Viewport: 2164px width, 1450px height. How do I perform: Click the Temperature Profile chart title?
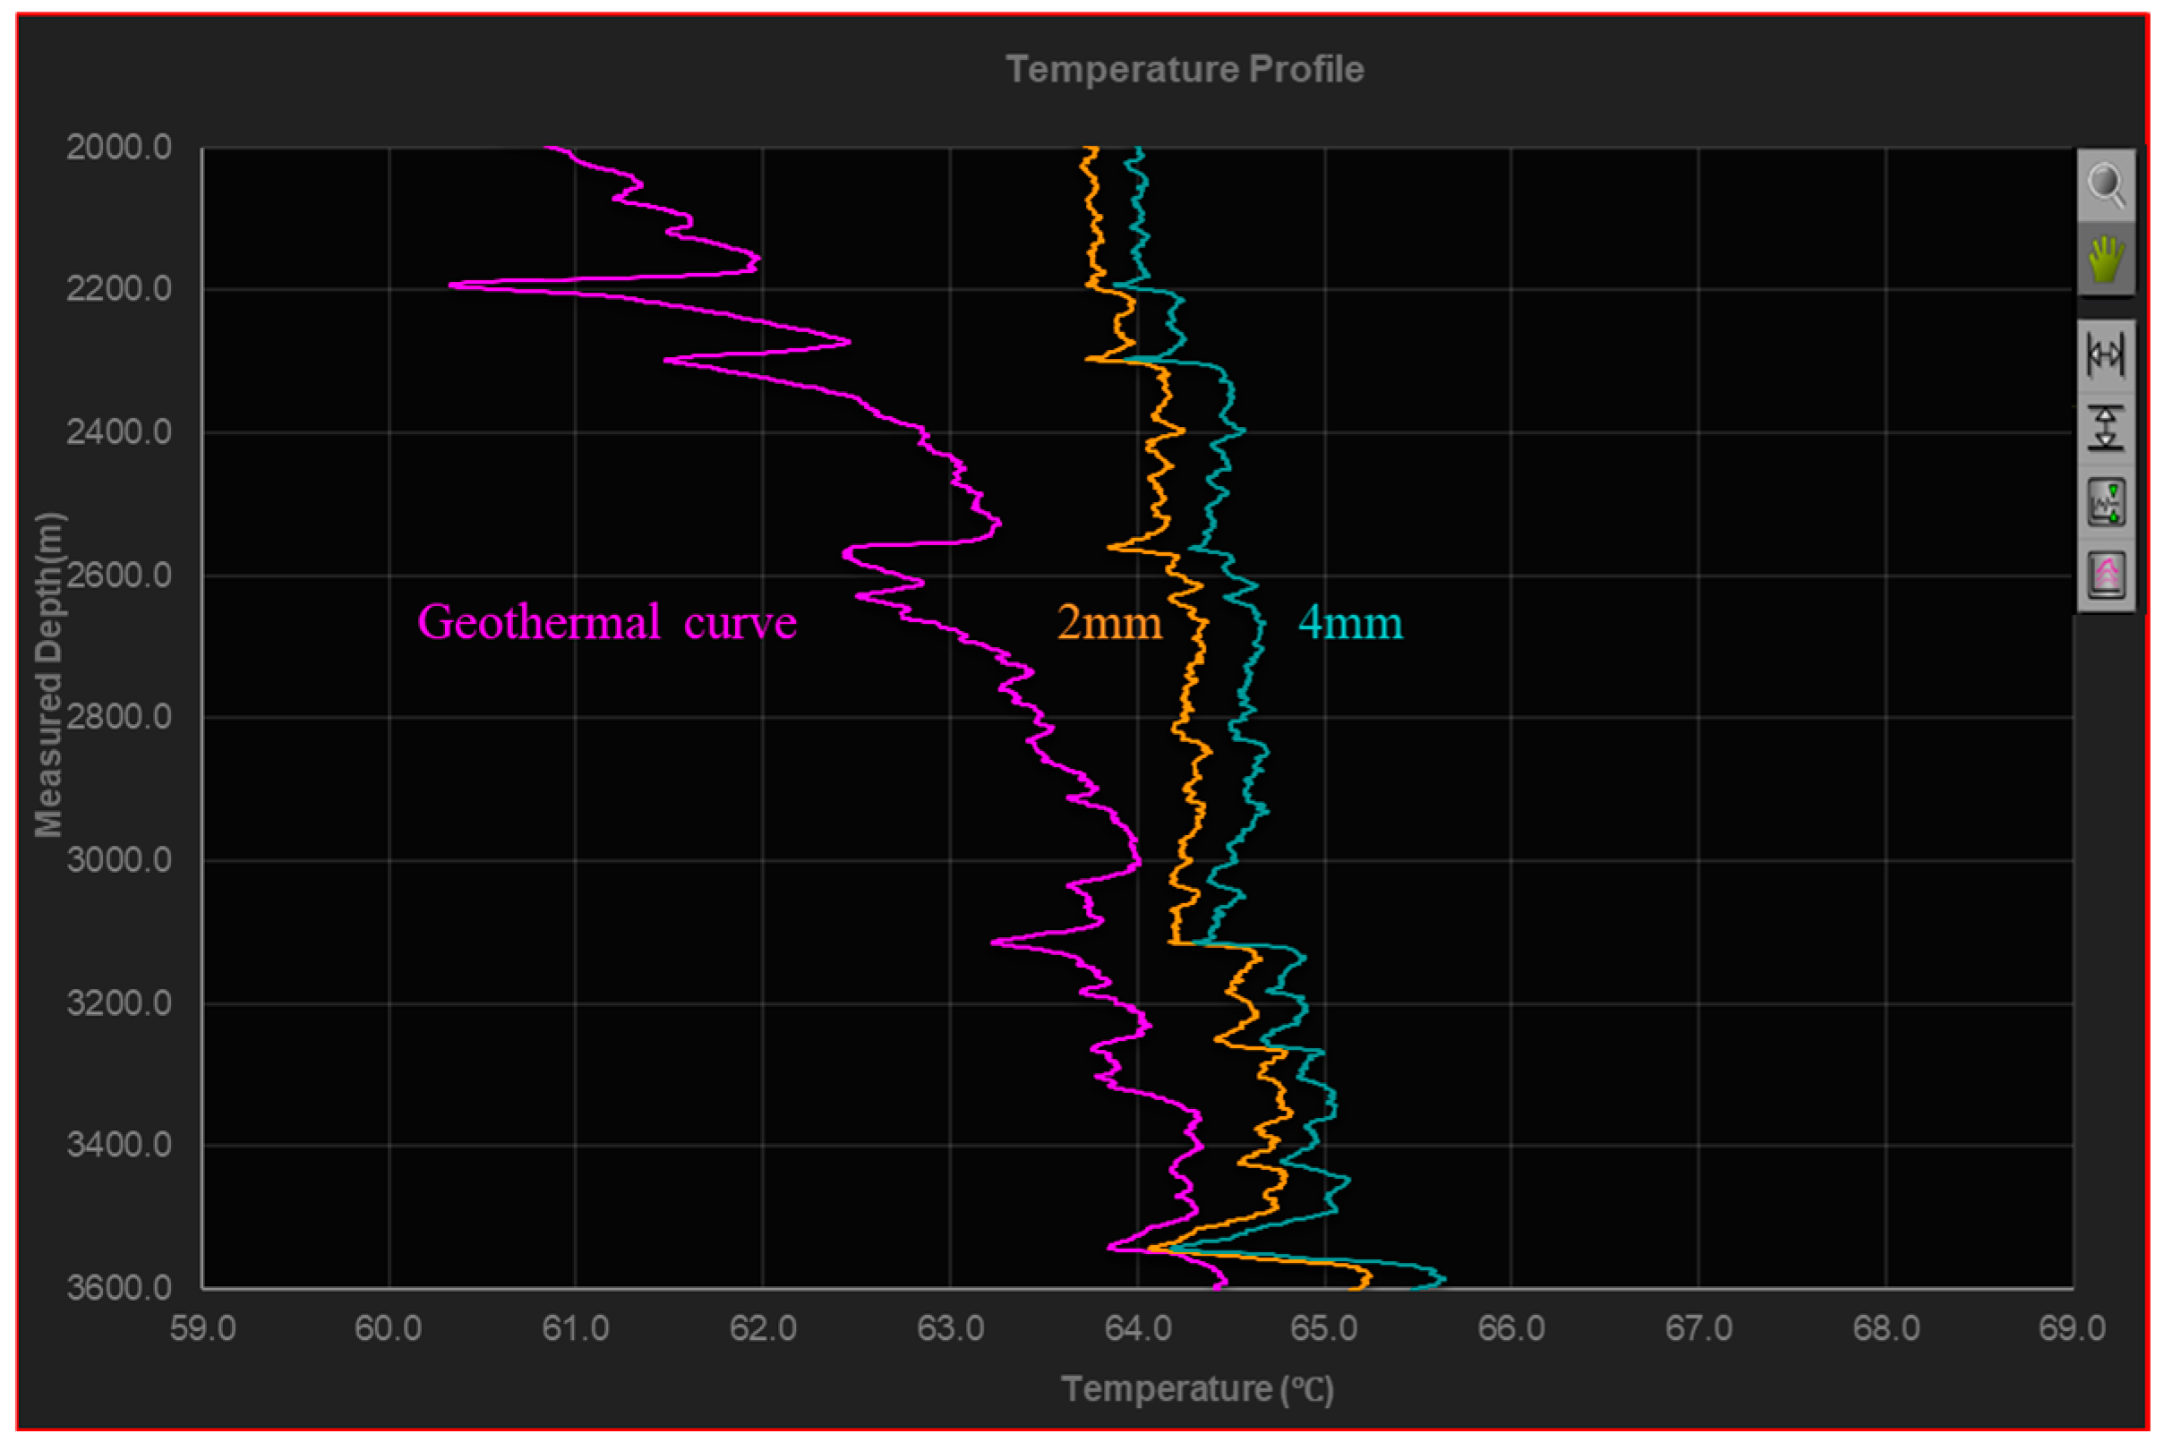(x=1185, y=69)
